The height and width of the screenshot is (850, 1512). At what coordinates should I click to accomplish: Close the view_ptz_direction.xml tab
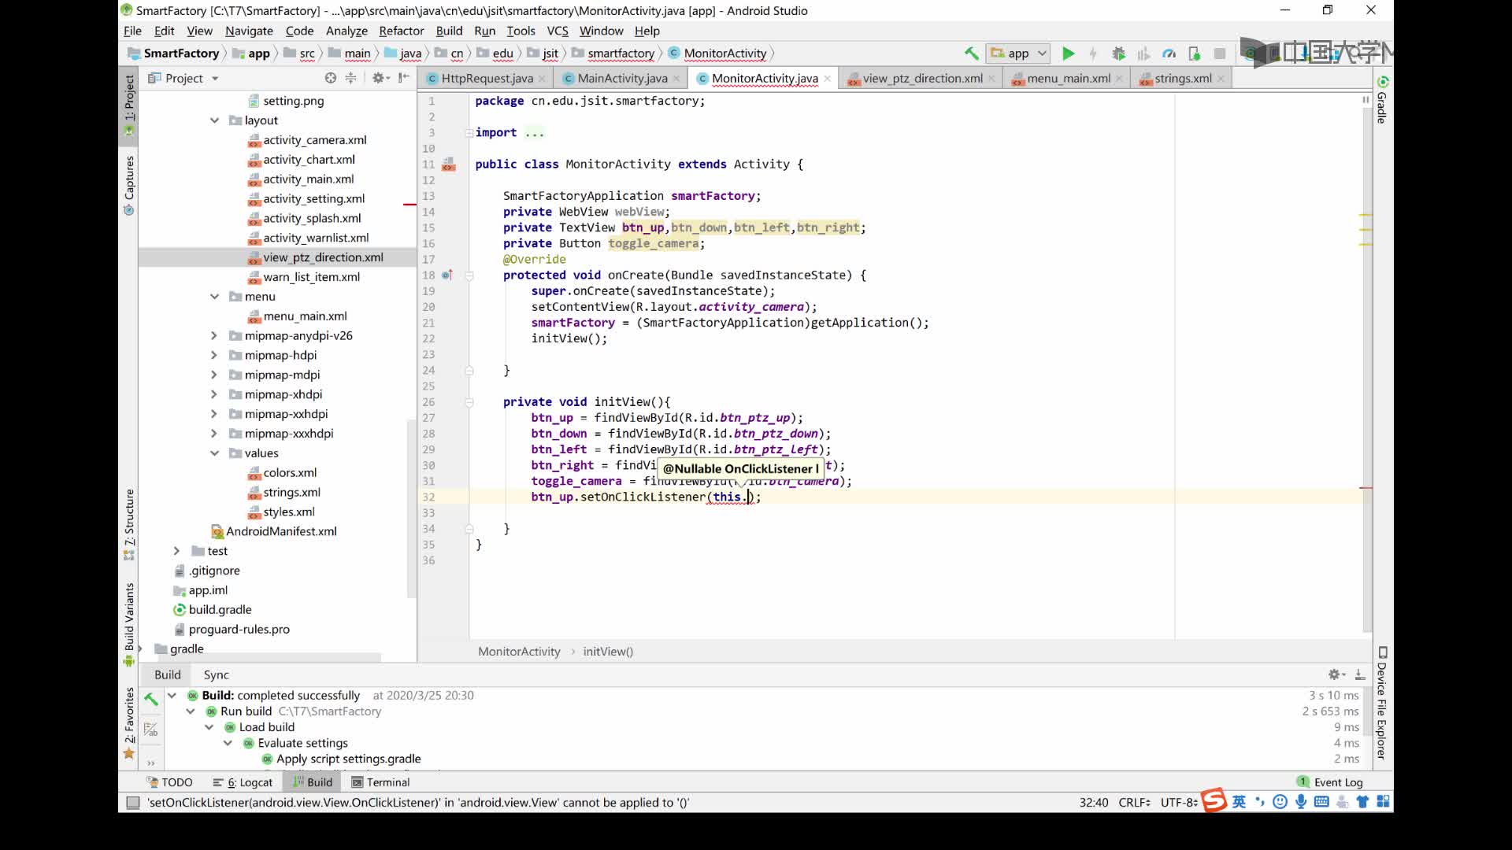(991, 79)
